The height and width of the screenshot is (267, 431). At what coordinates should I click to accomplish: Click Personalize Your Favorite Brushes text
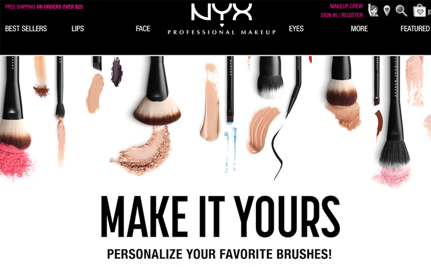pyautogui.click(x=219, y=254)
